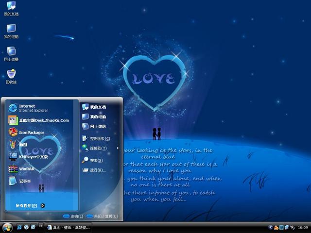Switch to 桌面 - 壁纸 - 桌酷壁 taskbar window
311x233 pixels.
69,228
